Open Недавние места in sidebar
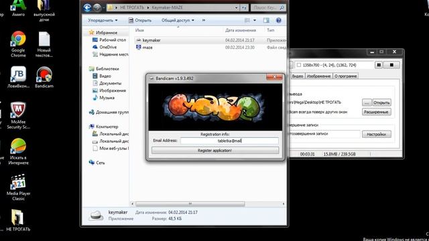Viewport: 429px width, 241px height. 113,54
